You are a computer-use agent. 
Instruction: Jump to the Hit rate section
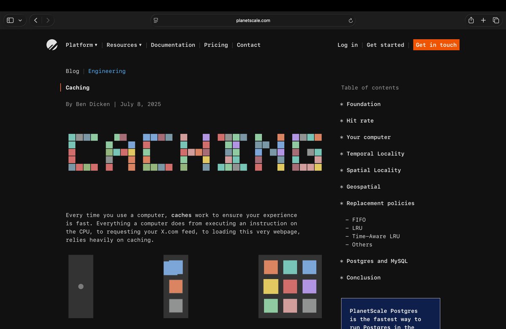(360, 121)
